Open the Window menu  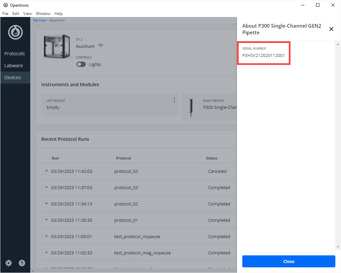(x=43, y=14)
